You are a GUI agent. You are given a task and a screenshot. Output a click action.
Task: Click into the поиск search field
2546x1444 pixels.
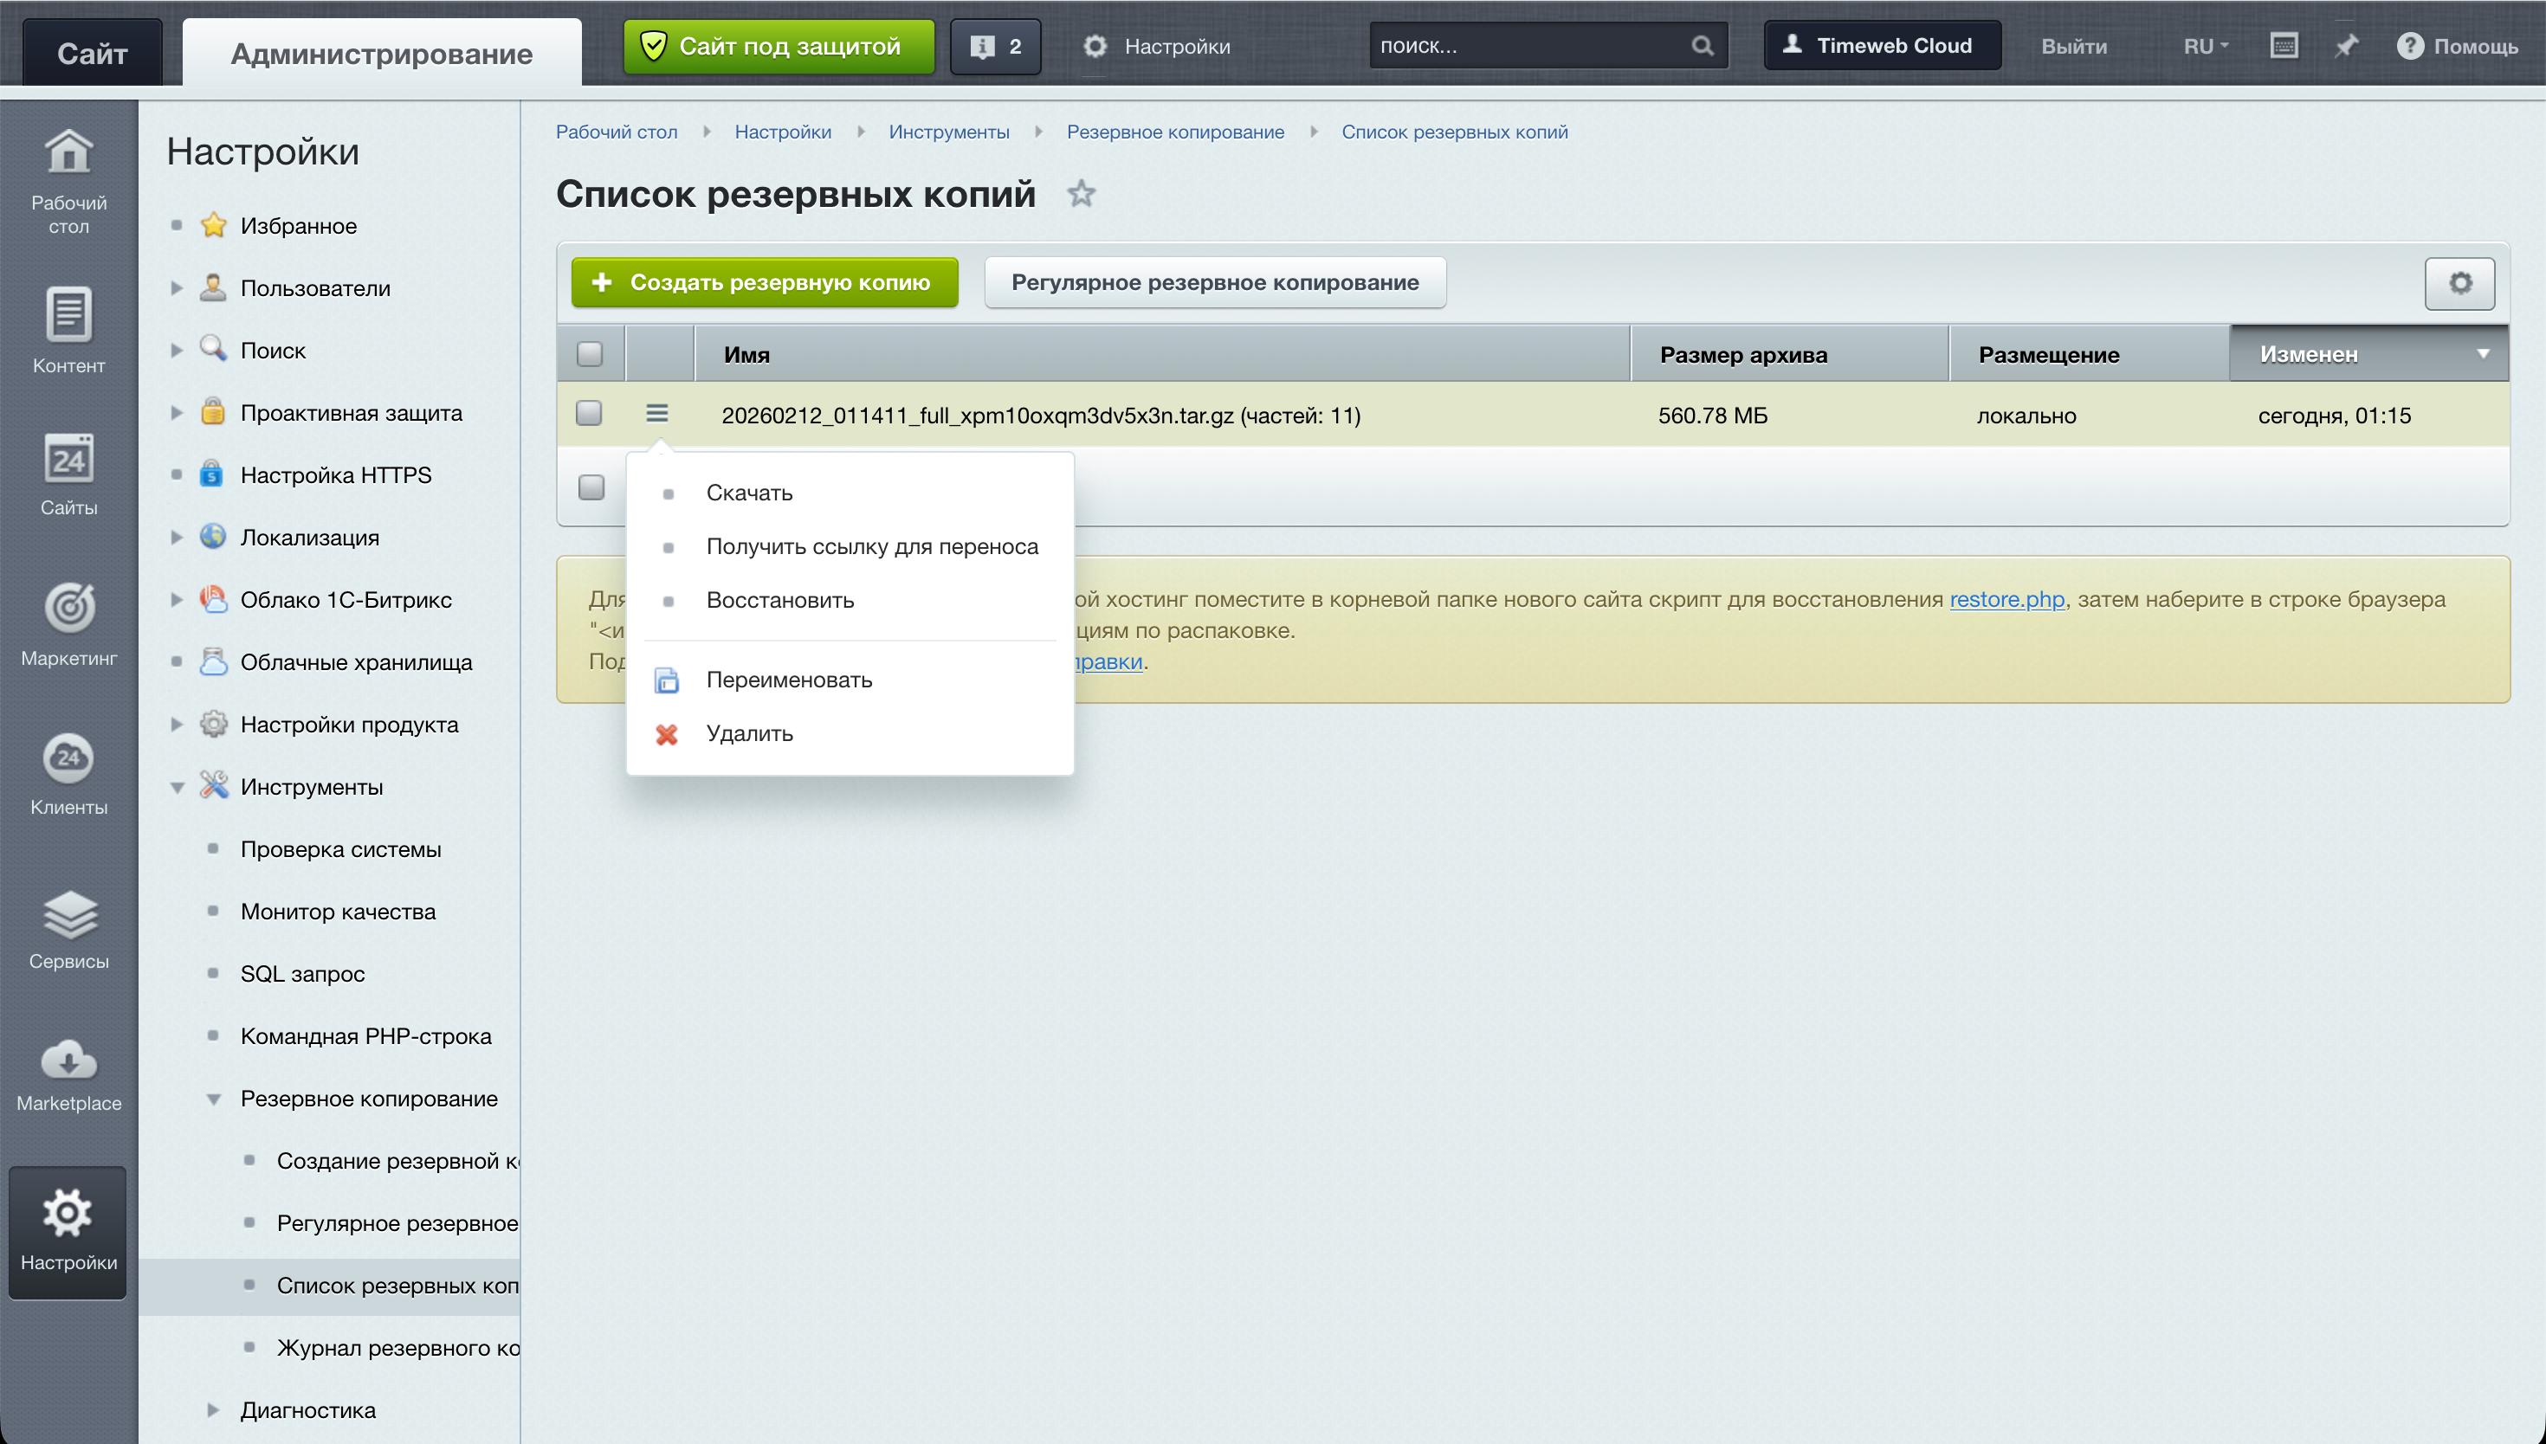(1528, 47)
